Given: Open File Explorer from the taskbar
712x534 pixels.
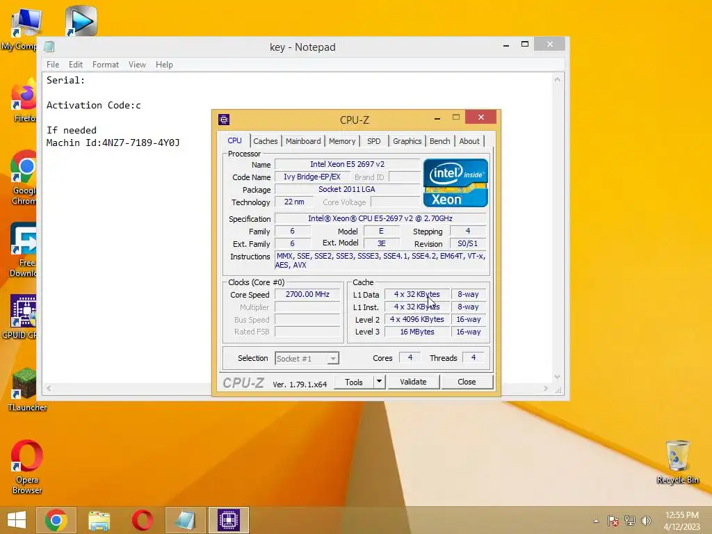Looking at the screenshot, I should (99, 520).
